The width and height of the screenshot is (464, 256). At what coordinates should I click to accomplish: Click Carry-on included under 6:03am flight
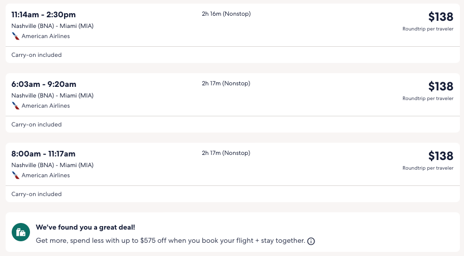(37, 124)
